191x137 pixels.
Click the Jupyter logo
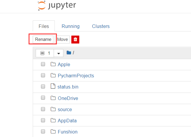pos(57,6)
